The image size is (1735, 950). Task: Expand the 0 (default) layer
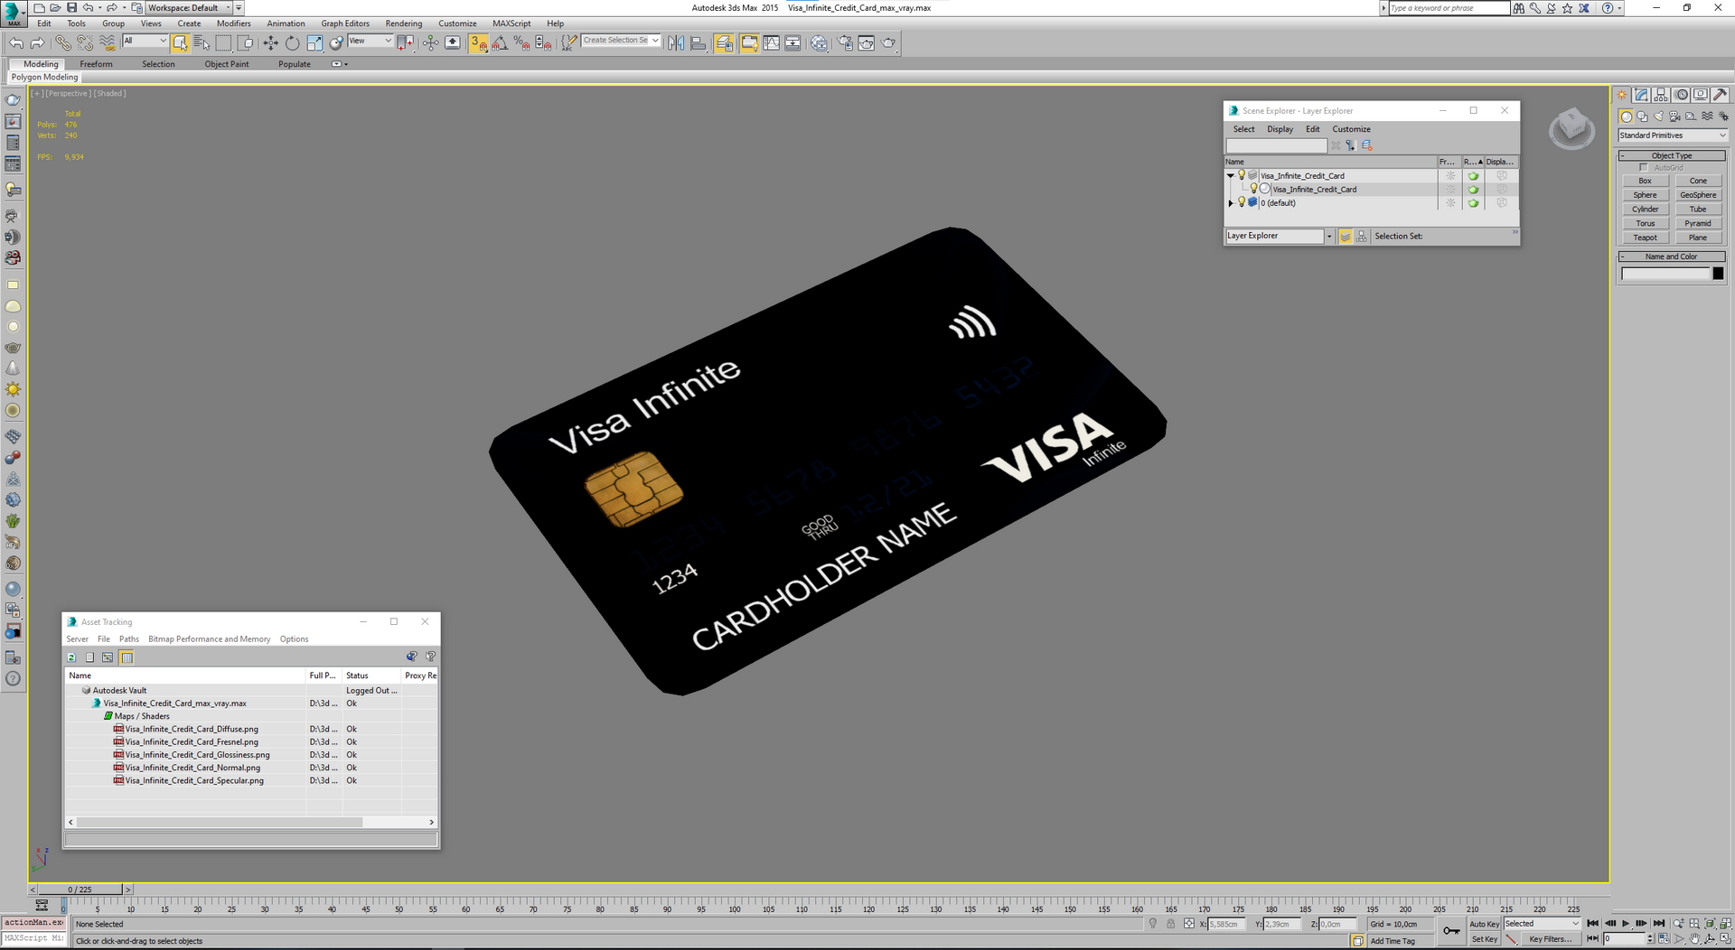(x=1230, y=203)
